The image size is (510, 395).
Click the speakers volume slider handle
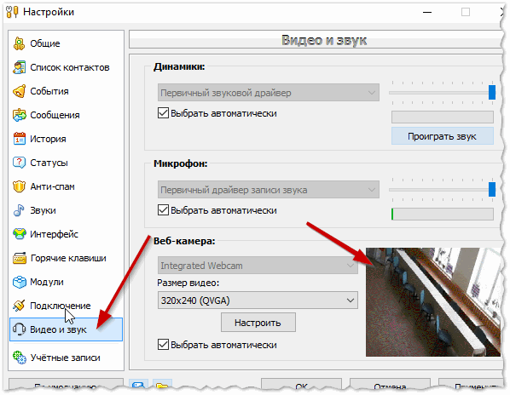492,93
